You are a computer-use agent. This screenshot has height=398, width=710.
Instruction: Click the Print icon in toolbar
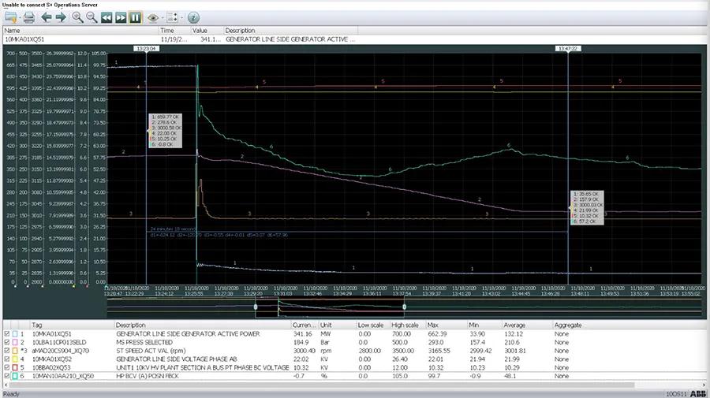tap(29, 17)
